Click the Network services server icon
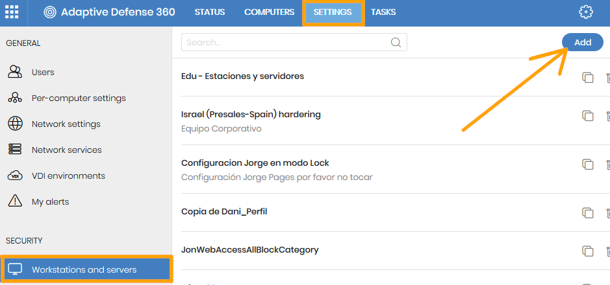610x285 pixels. 15,150
